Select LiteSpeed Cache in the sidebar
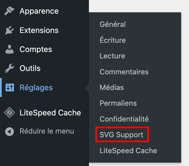 click(50, 113)
